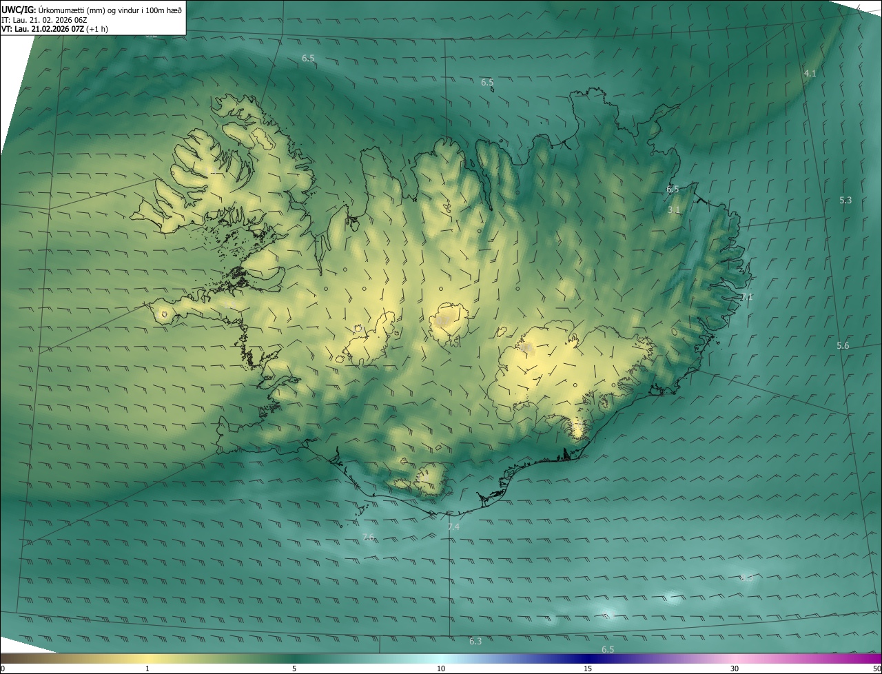Click the 15 tick on the color scale
This screenshot has width=882, height=674.
588,668
